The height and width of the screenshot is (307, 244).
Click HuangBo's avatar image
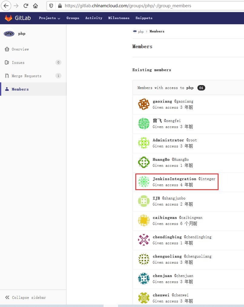(144, 162)
